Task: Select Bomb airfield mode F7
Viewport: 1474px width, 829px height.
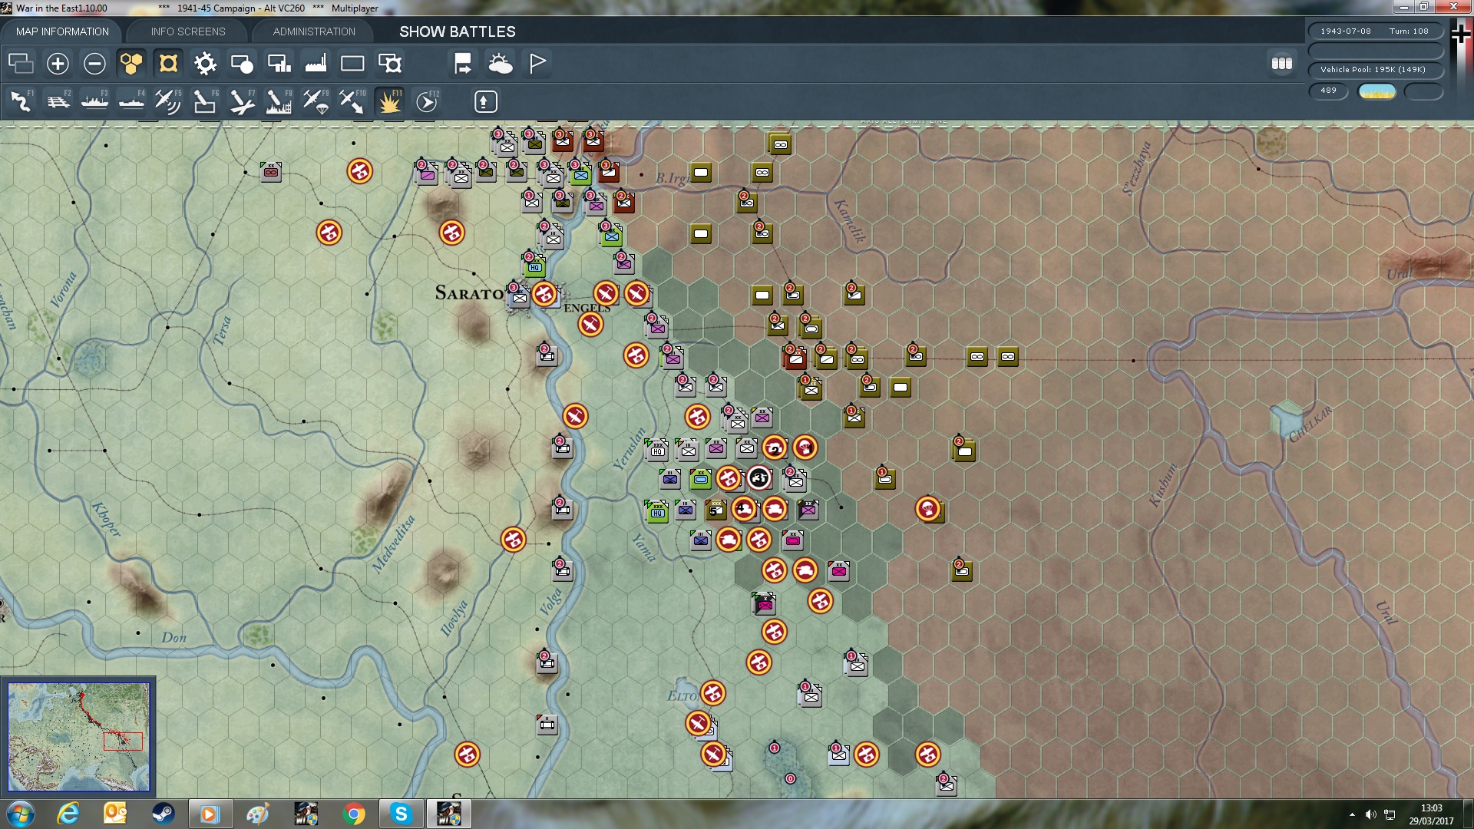Action: pos(242,101)
